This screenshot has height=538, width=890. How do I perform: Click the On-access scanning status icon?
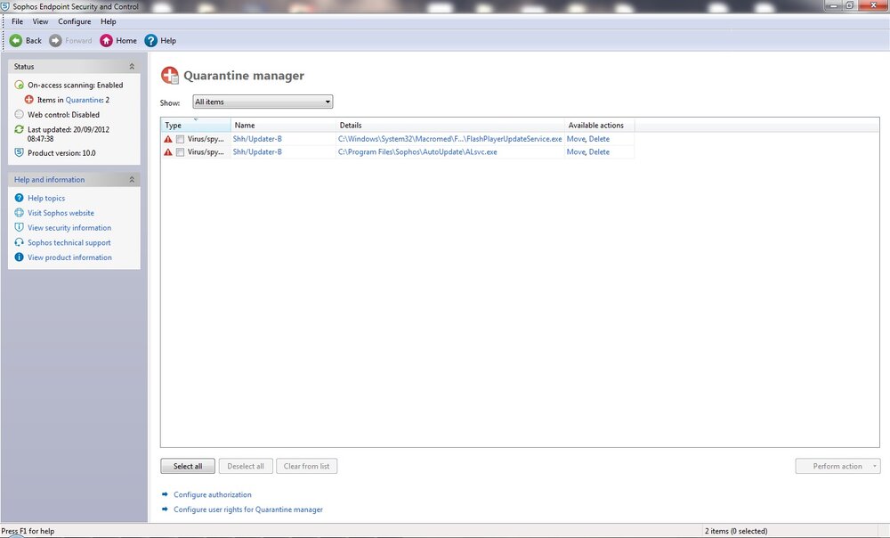pyautogui.click(x=19, y=85)
